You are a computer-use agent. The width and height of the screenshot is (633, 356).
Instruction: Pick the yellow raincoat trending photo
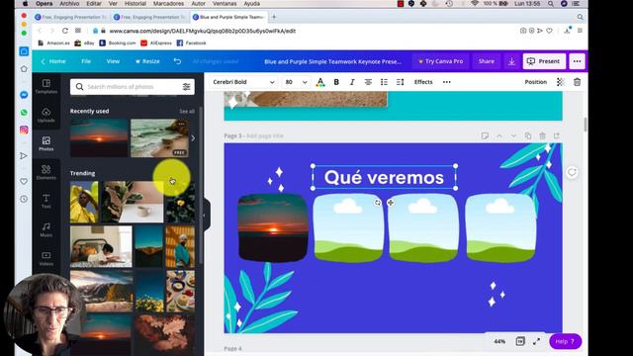tap(84, 202)
